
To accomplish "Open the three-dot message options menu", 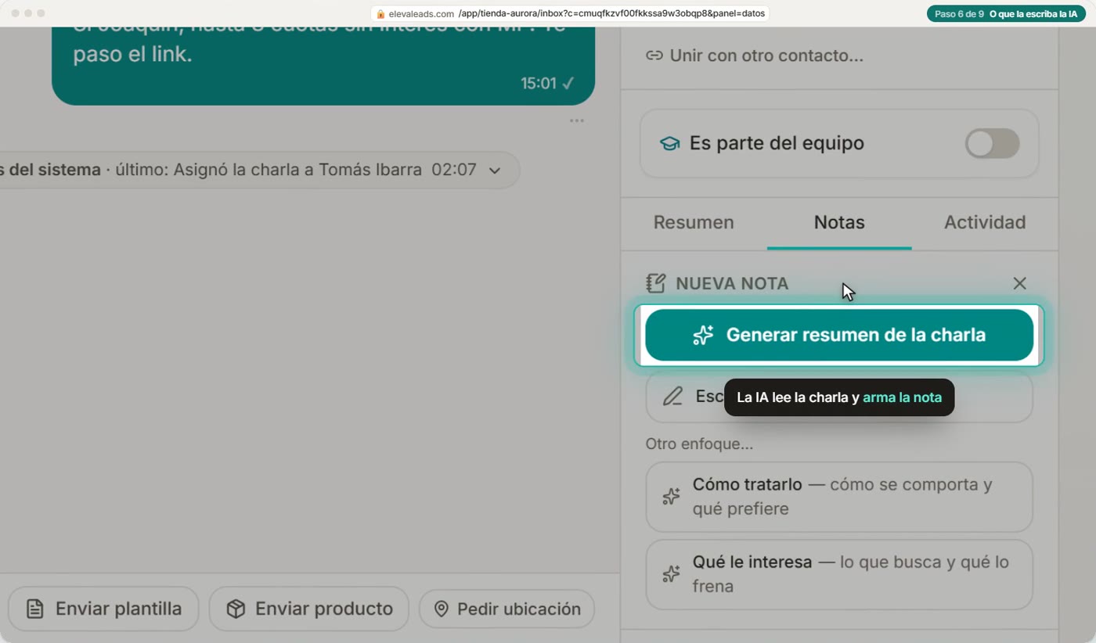I will click(x=577, y=120).
